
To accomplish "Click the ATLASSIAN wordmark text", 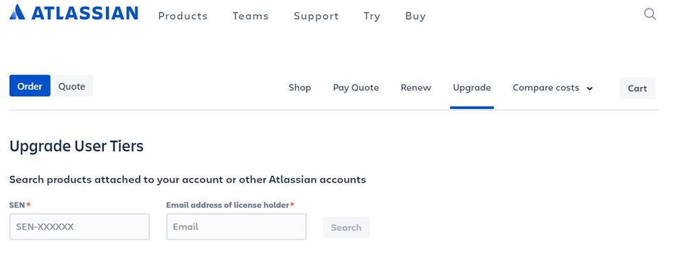I will click(x=85, y=13).
